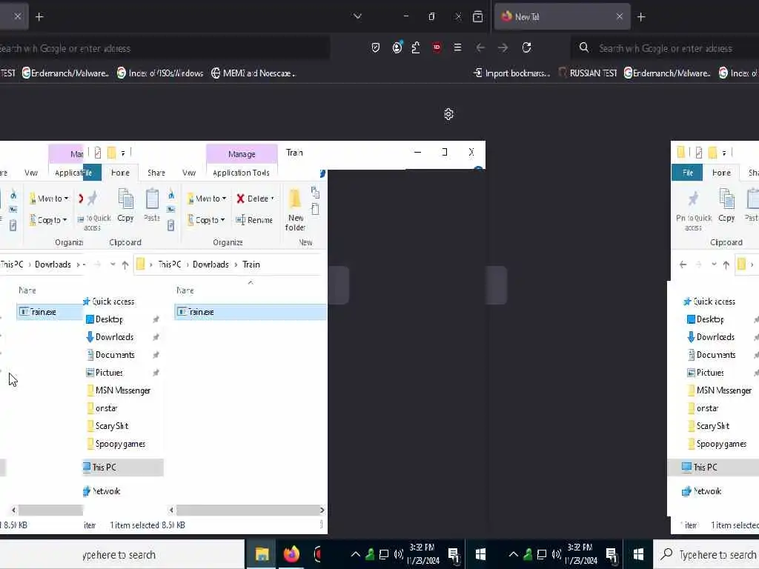Click Pin to Quick access in right Explorer
The width and height of the screenshot is (759, 569).
coord(694,210)
